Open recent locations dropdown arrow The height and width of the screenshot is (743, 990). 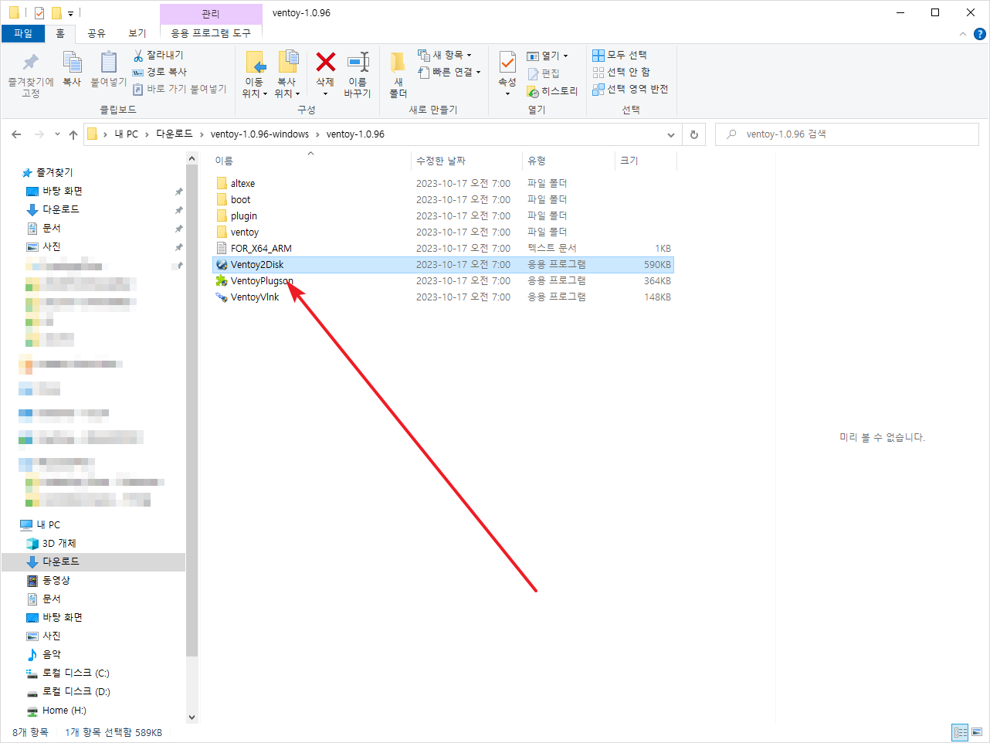pos(57,134)
